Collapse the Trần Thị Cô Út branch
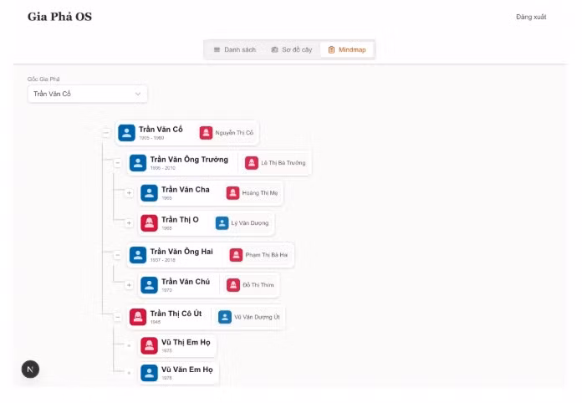This screenshot has height=403, width=582. coord(118,317)
